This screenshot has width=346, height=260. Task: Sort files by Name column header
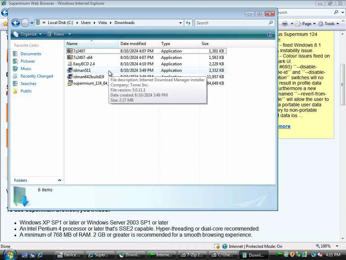pos(92,44)
